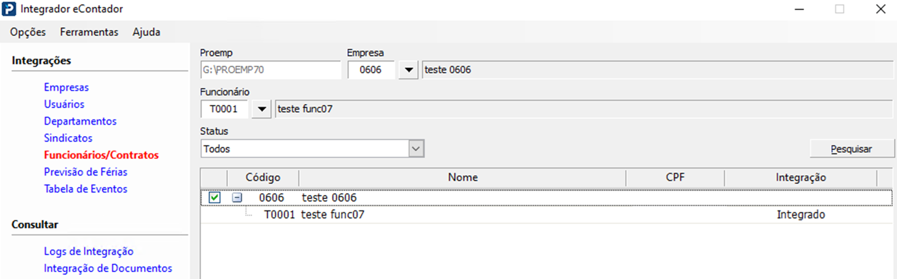Expand the Status combo box
This screenshot has height=279, width=897.
tap(416, 149)
